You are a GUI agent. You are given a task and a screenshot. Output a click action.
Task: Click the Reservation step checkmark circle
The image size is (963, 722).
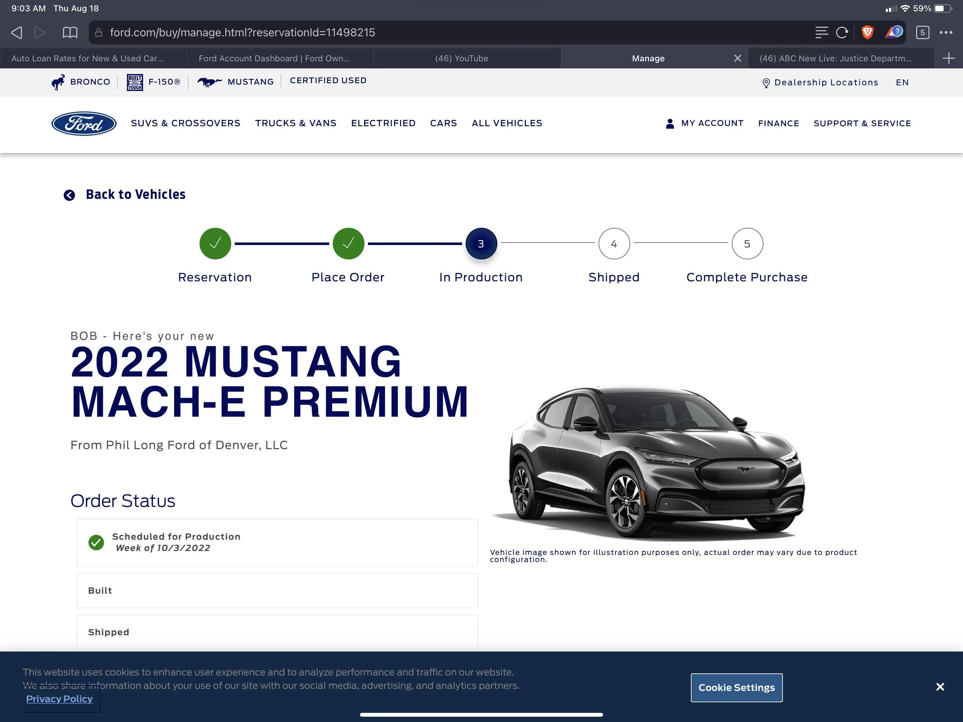pyautogui.click(x=215, y=243)
